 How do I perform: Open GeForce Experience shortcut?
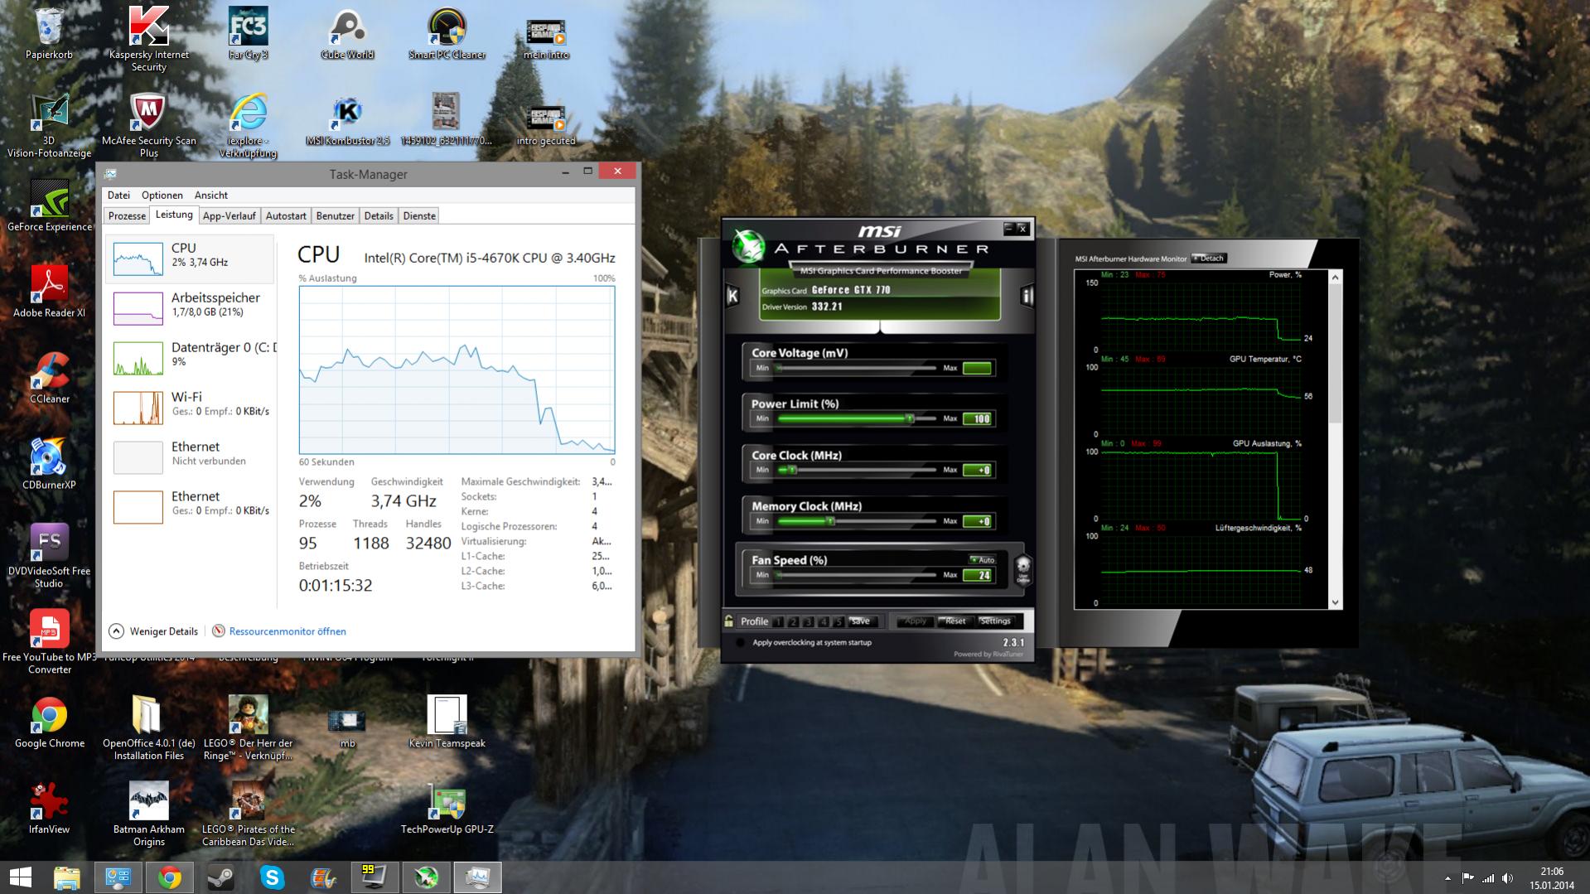click(x=50, y=206)
